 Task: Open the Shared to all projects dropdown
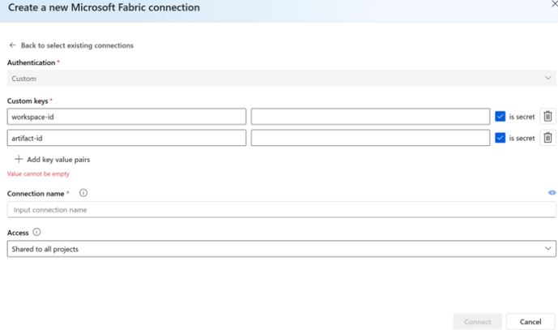[282, 249]
